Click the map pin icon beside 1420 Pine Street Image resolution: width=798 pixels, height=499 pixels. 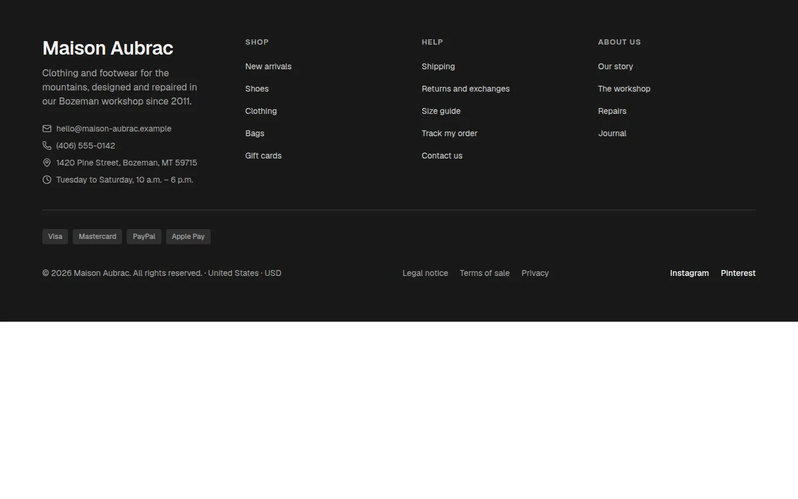tap(47, 163)
